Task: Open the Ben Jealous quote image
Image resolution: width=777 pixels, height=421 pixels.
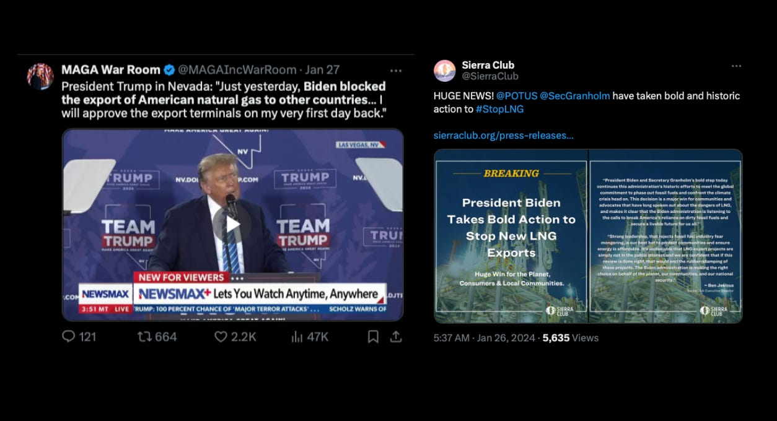Action: tap(665, 236)
